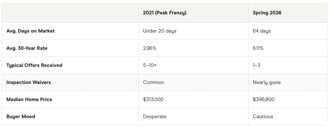This screenshot has width=329, height=128.
Task: Select the 6.11% rate cell
Action: [258, 48]
